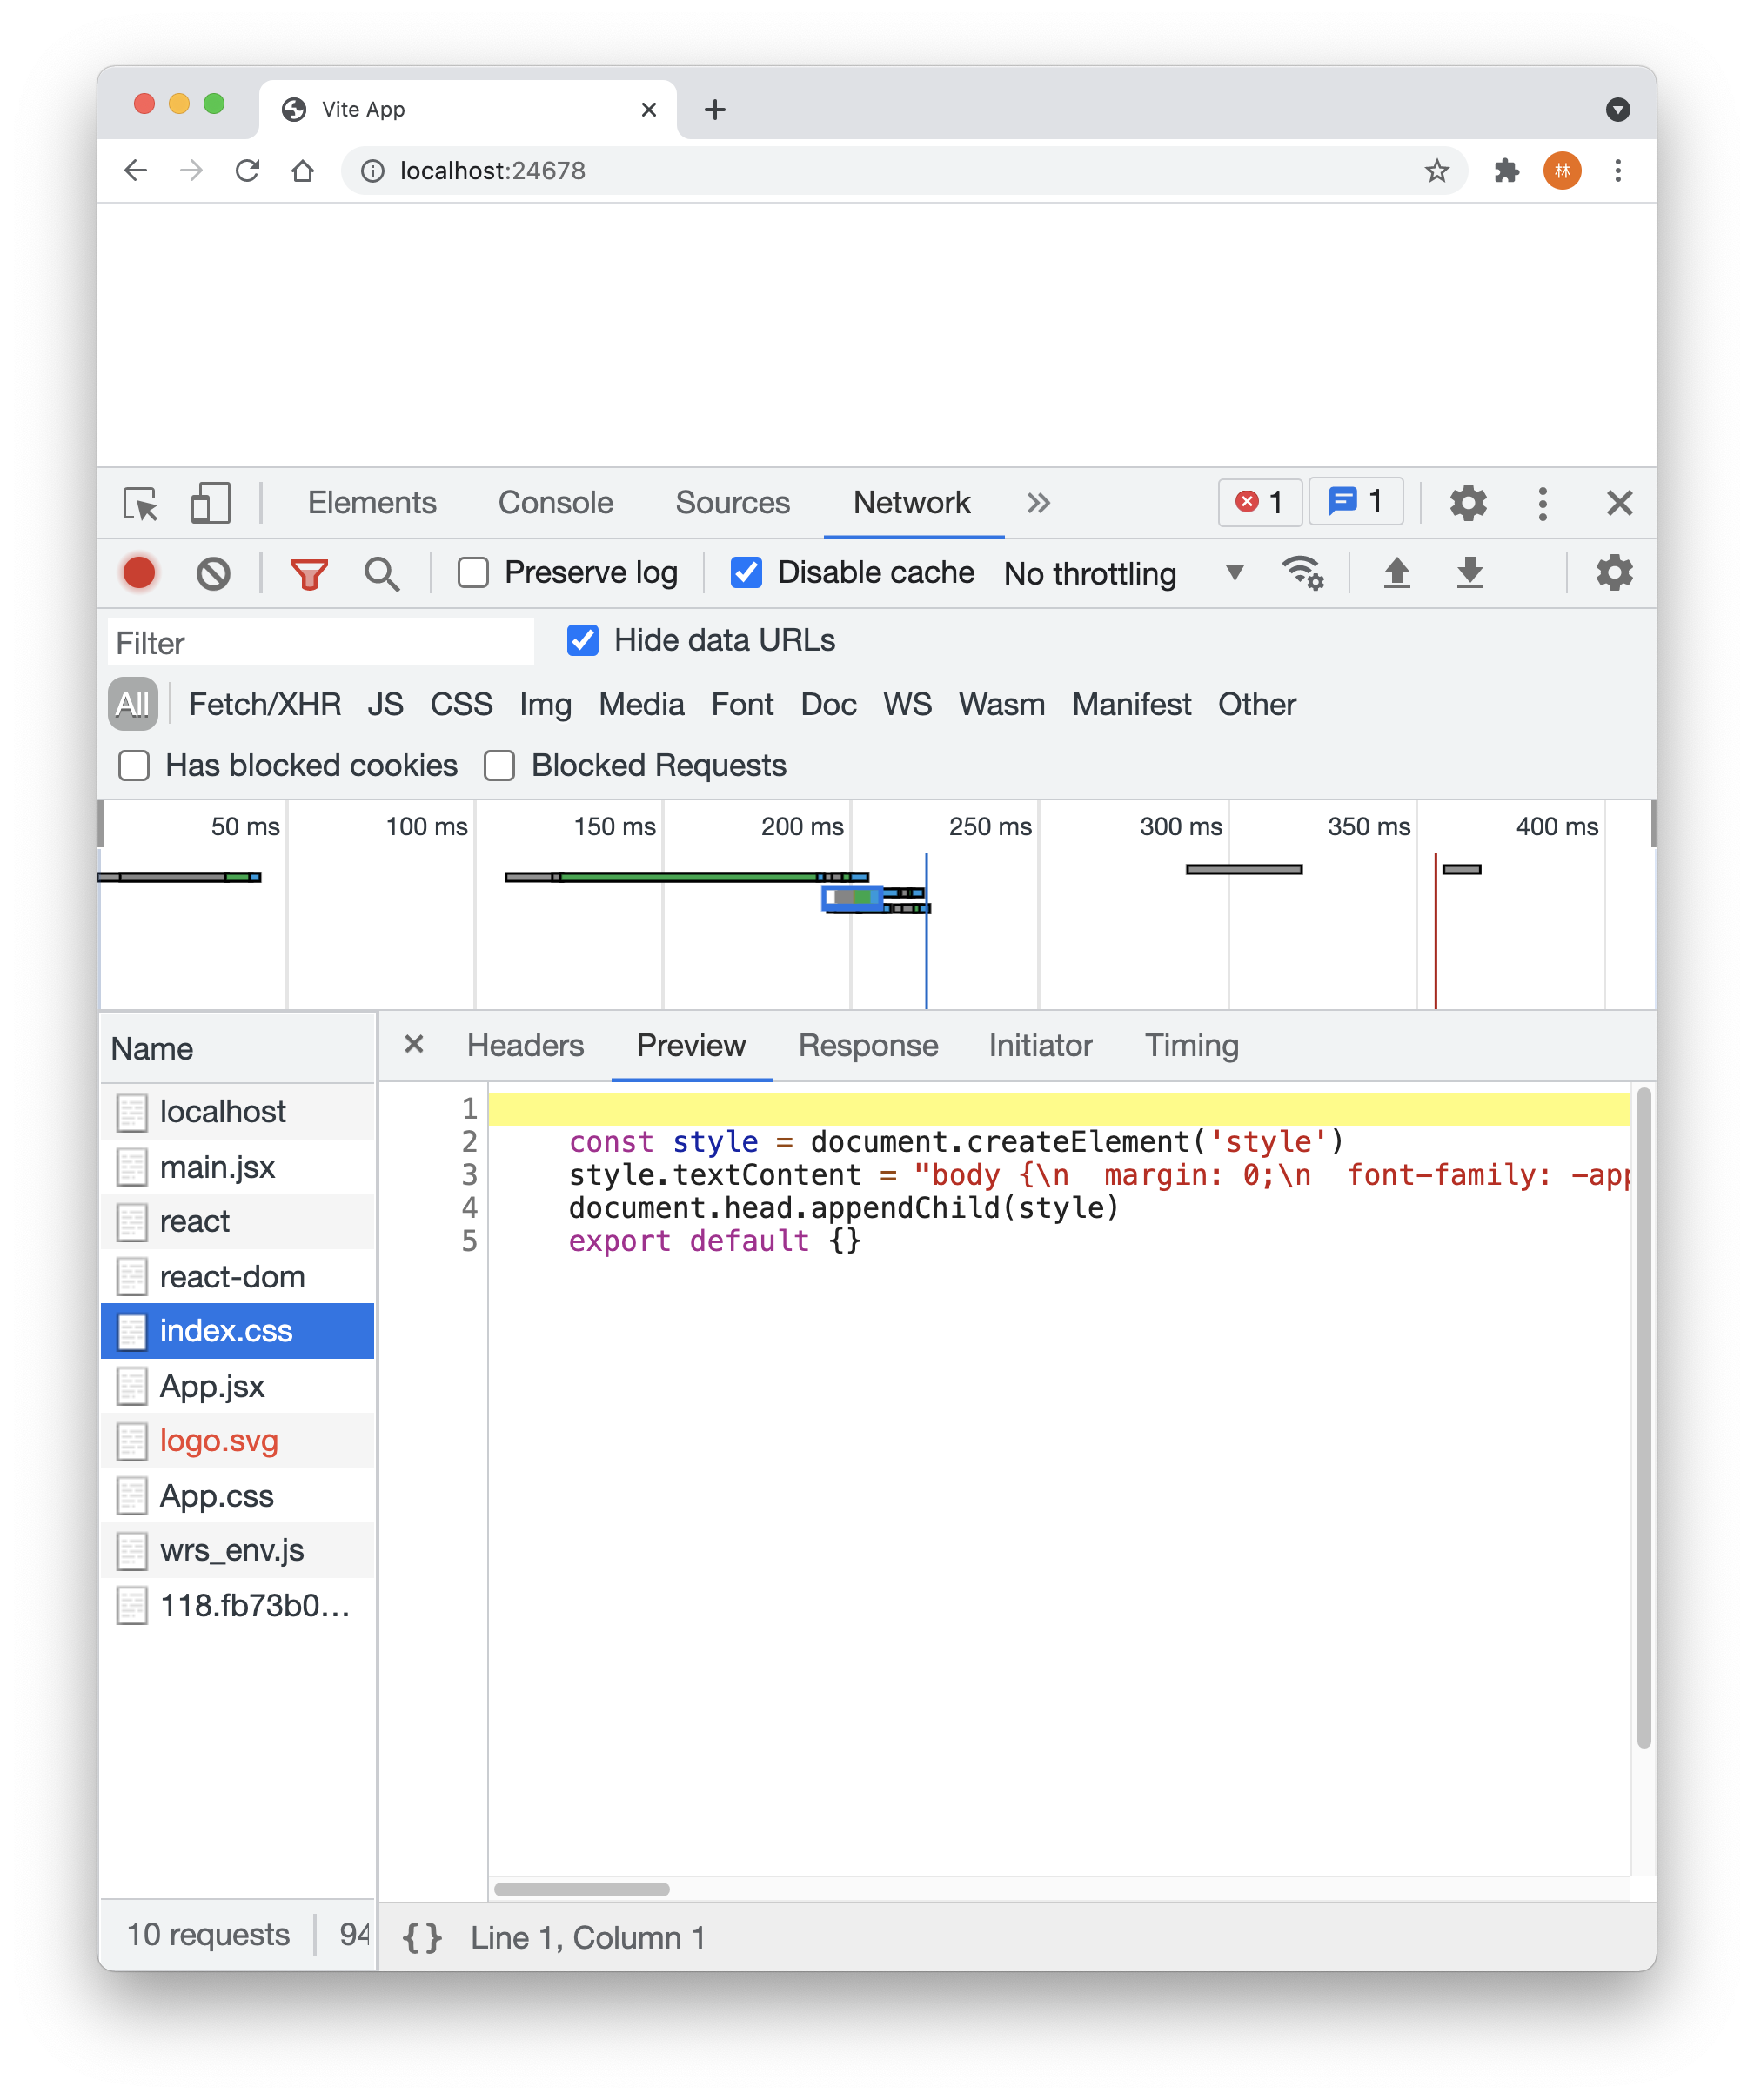1754x2100 pixels.
Task: Open network conditions wifi icon
Action: pyautogui.click(x=1303, y=573)
